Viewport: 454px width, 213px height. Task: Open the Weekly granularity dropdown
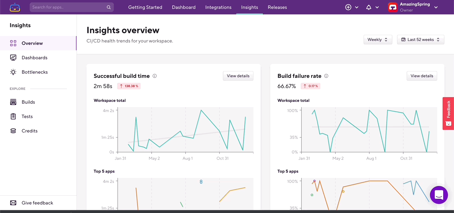point(378,39)
